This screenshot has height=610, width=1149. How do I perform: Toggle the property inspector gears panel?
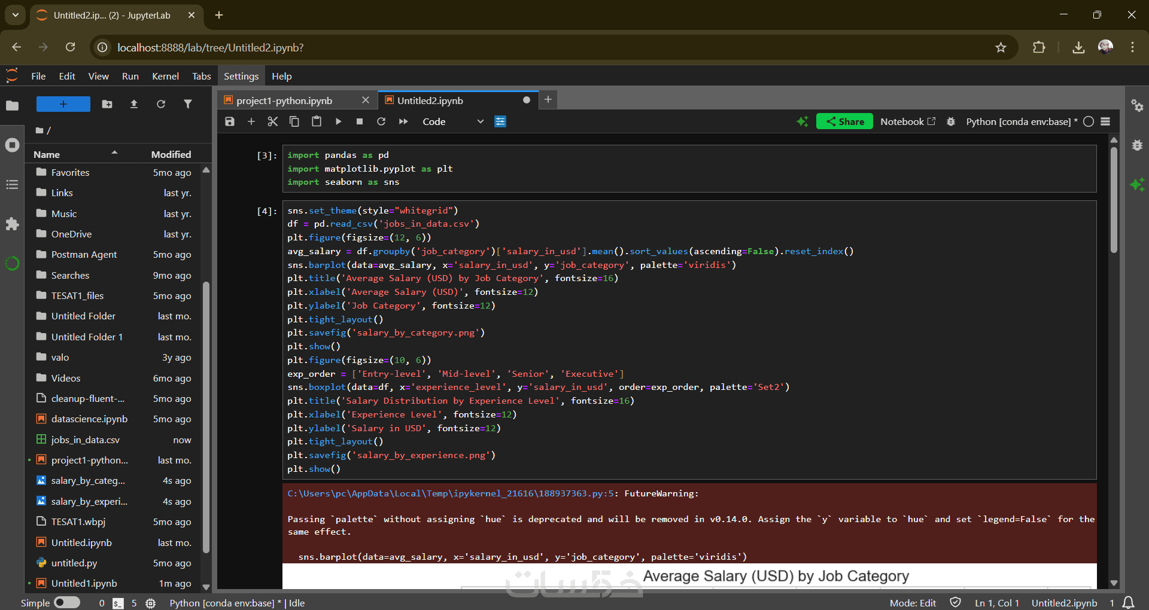pyautogui.click(x=1137, y=106)
